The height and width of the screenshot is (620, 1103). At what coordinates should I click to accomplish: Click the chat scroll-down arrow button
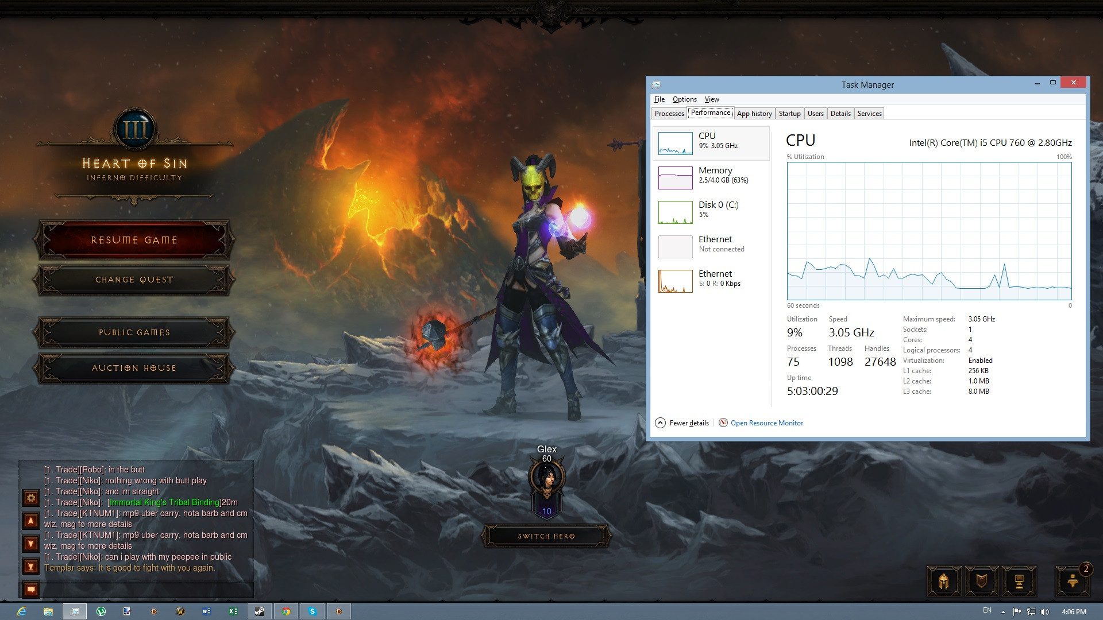pyautogui.click(x=31, y=543)
